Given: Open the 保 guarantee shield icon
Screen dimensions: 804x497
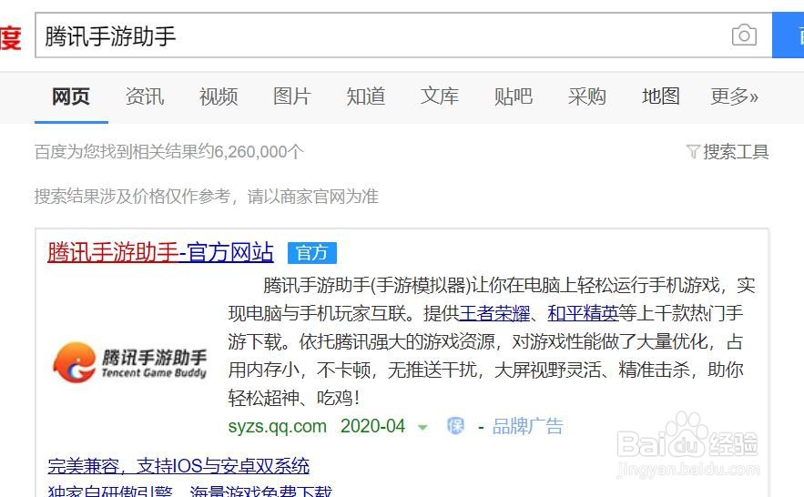Looking at the screenshot, I should coord(455,426).
